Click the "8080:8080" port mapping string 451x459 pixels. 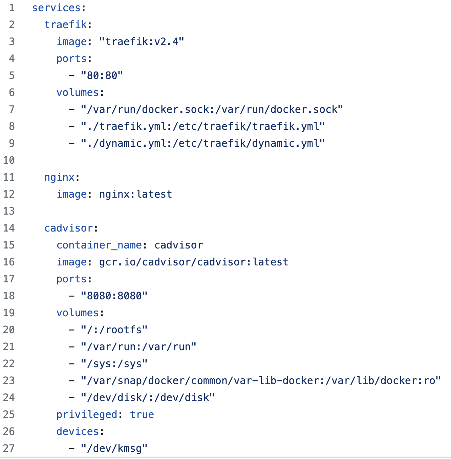tap(114, 296)
